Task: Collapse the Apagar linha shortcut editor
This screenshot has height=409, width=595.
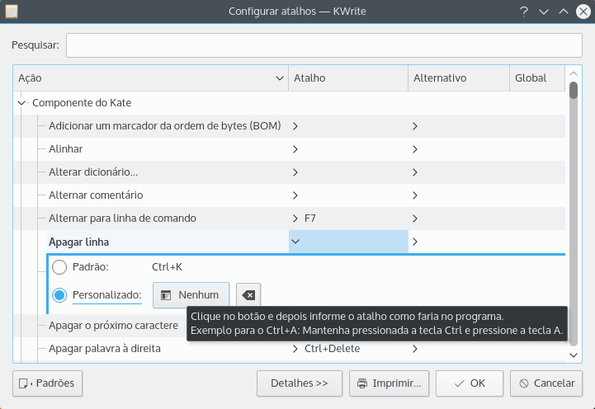Action: click(295, 242)
